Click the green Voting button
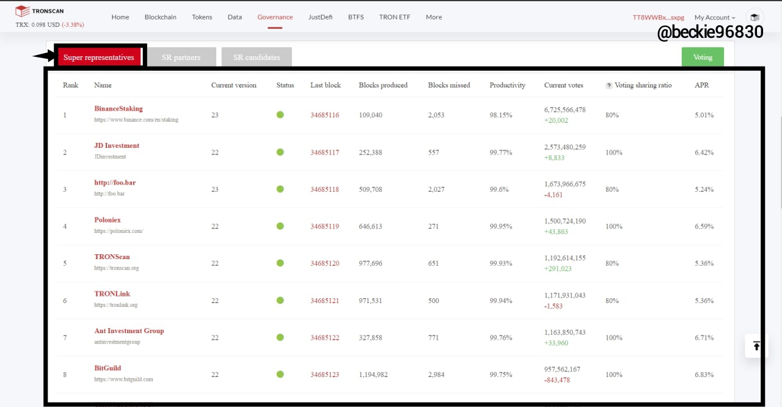The image size is (782, 407). (703, 57)
